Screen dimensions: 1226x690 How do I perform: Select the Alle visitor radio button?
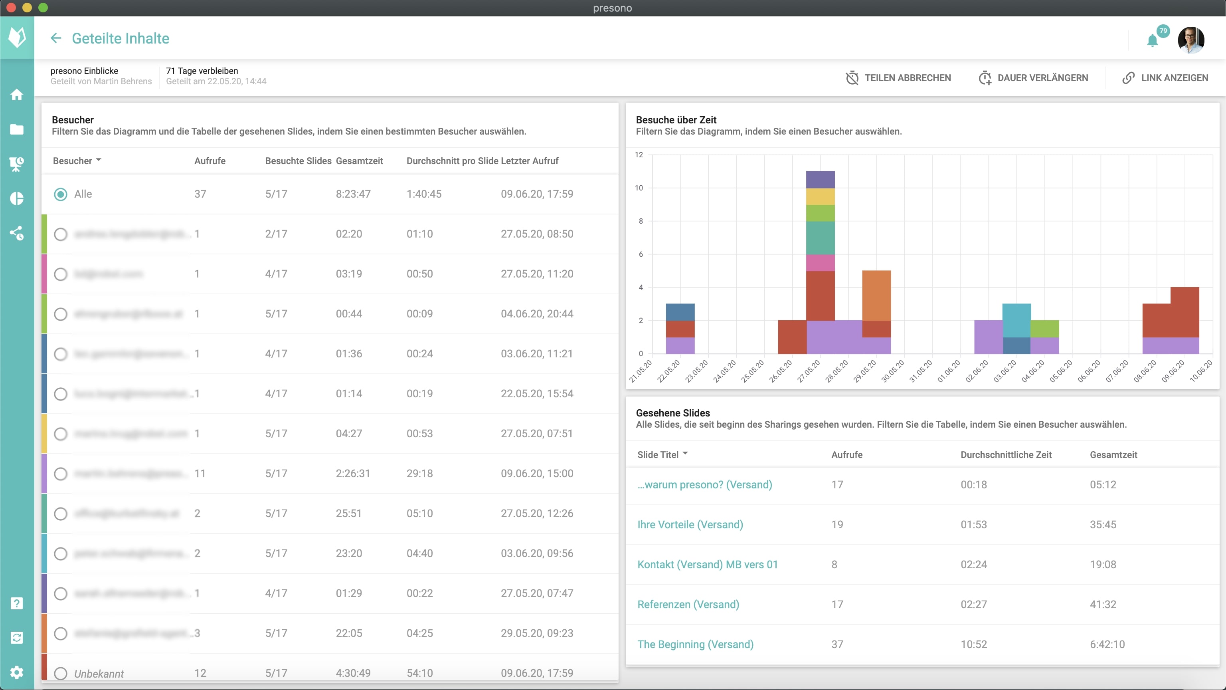(x=60, y=194)
